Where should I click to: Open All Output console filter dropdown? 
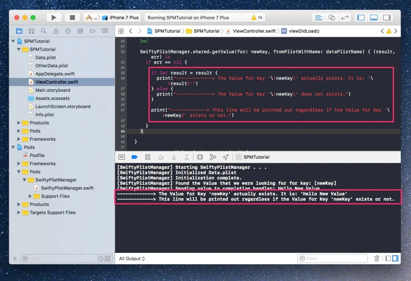pyautogui.click(x=132, y=259)
